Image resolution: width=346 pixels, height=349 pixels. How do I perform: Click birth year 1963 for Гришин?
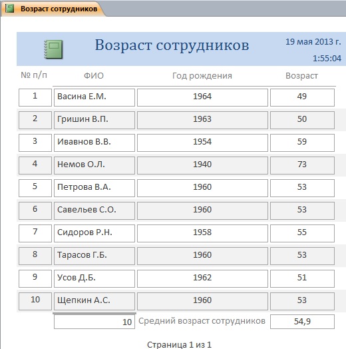click(x=202, y=120)
